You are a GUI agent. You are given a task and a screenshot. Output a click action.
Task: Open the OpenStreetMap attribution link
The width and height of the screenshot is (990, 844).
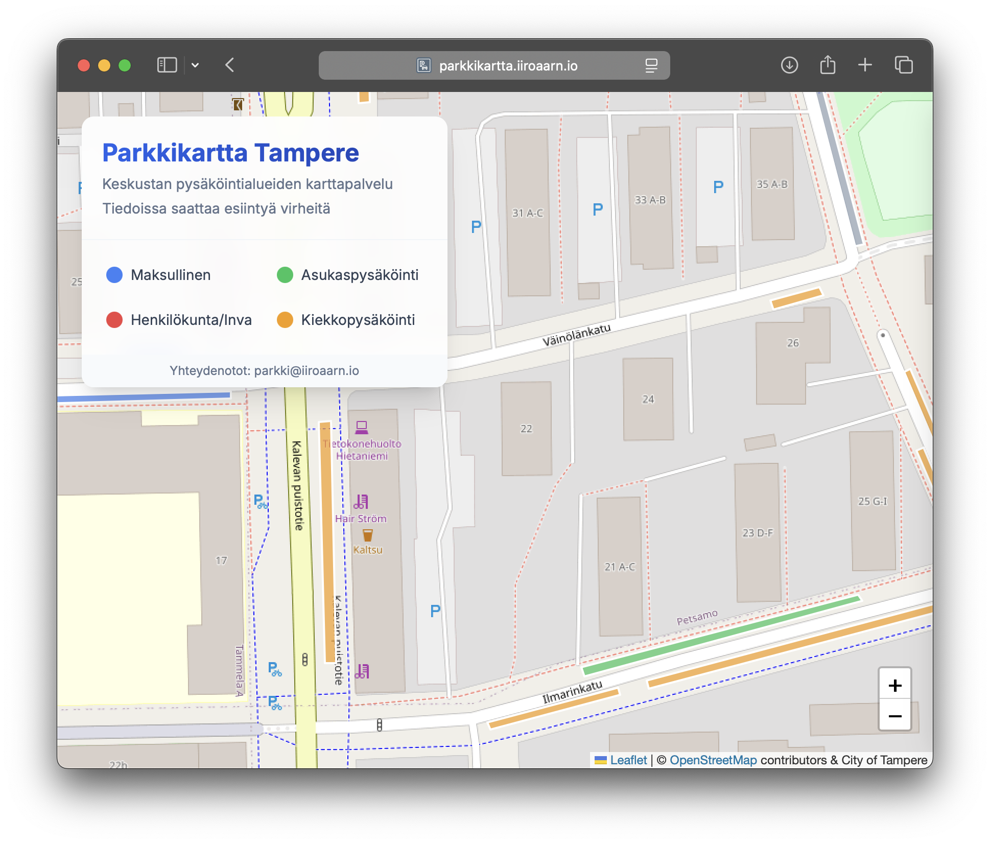pyautogui.click(x=713, y=760)
